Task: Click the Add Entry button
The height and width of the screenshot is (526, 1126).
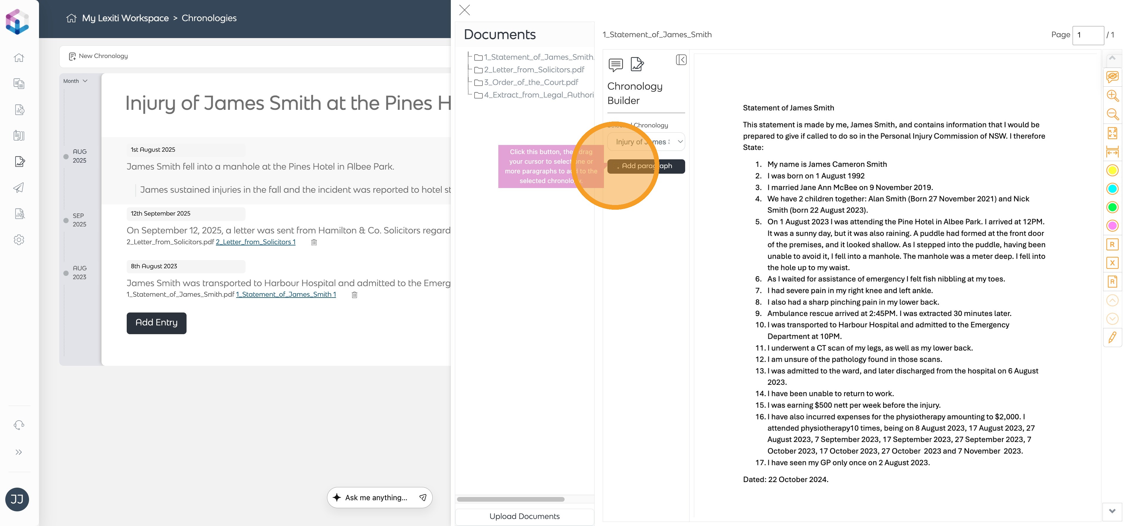Action: (157, 323)
